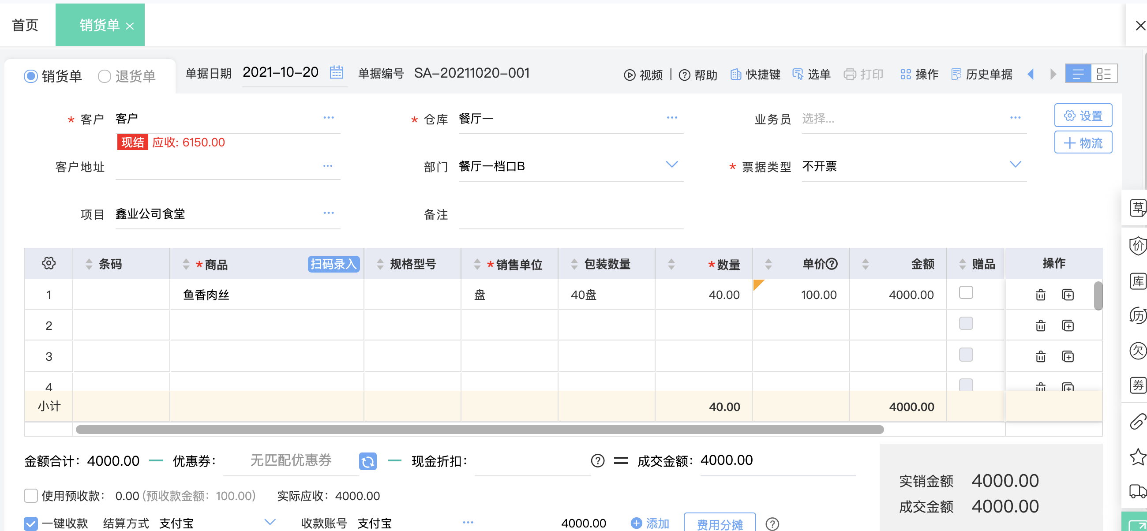Open the history sidebar icon
The width and height of the screenshot is (1147, 531).
point(1138,316)
